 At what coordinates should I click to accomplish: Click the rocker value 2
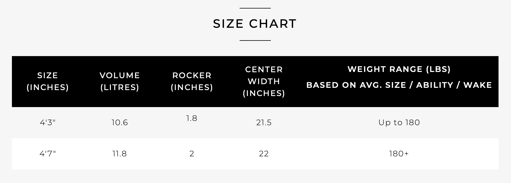click(192, 154)
